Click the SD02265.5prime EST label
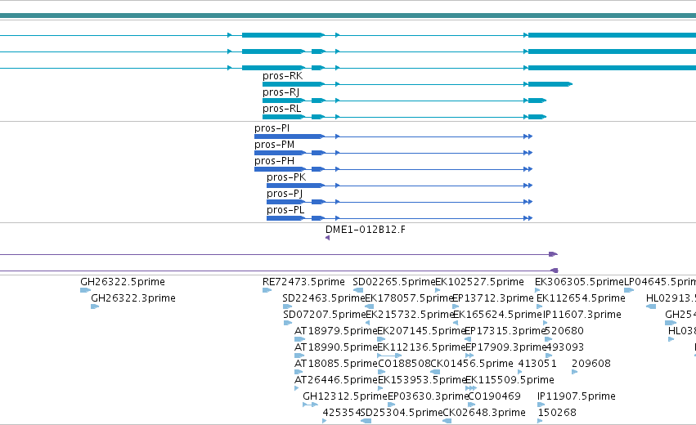The image size is (696, 425). (393, 282)
